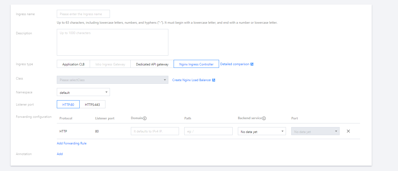The width and height of the screenshot is (398, 171).
Task: Click Add next to Annotation
Action: pyautogui.click(x=60, y=154)
